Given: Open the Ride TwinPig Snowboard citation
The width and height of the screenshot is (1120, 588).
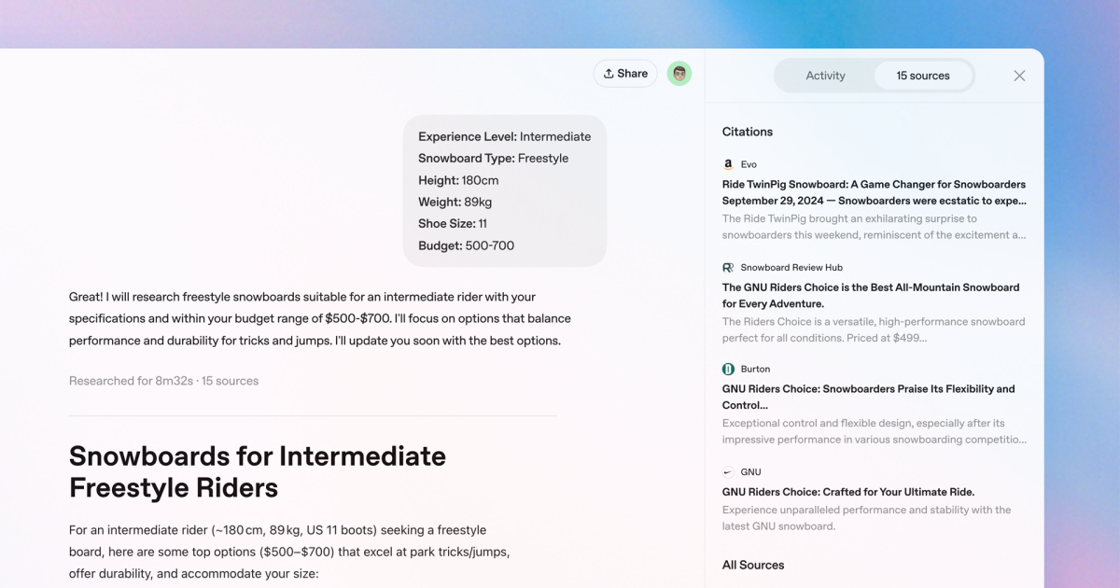Looking at the screenshot, I should pyautogui.click(x=874, y=192).
